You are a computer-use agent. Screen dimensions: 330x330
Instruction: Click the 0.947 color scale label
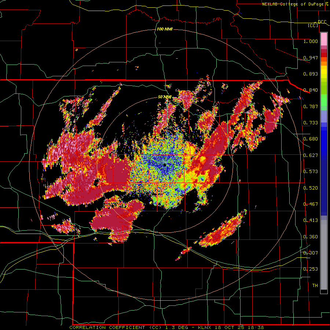[311, 58]
